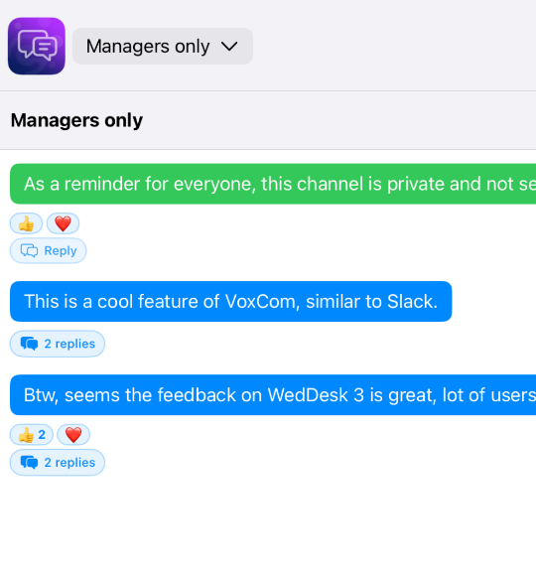This screenshot has height=576, width=536.
Task: Open the Managers only channel dropdown
Action: click(163, 47)
